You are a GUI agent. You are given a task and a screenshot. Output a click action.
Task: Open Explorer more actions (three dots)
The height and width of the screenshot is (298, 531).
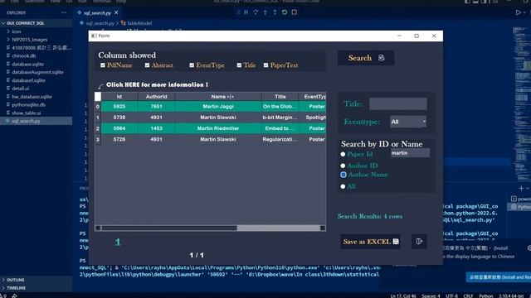pyautogui.click(x=64, y=12)
